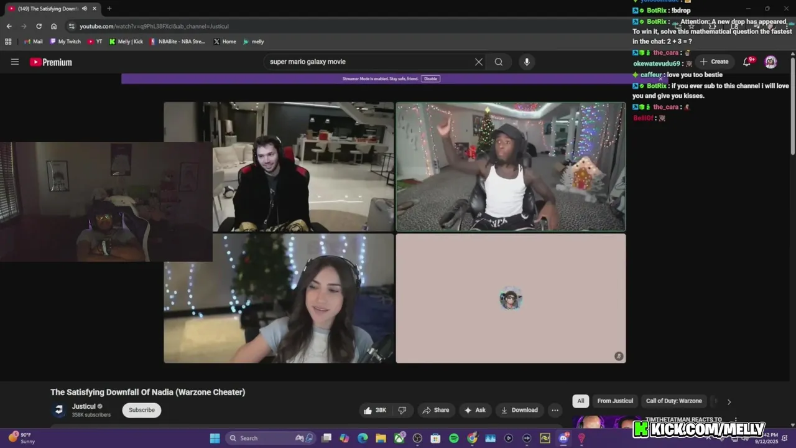
Task: Open Windows Start menu
Action: point(215,438)
